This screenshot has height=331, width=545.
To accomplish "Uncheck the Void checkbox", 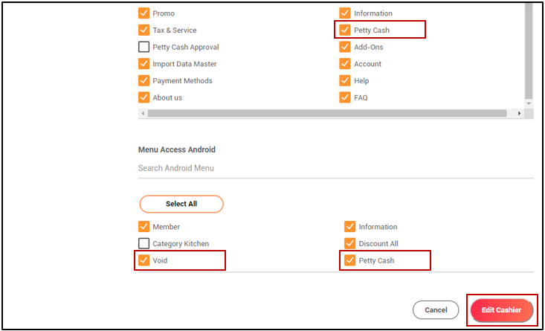I will (143, 261).
